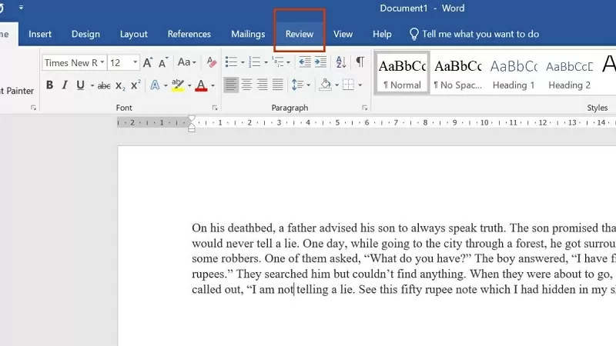This screenshot has height=346, width=616.
Task: Insert a bulleted list
Action: (230, 62)
